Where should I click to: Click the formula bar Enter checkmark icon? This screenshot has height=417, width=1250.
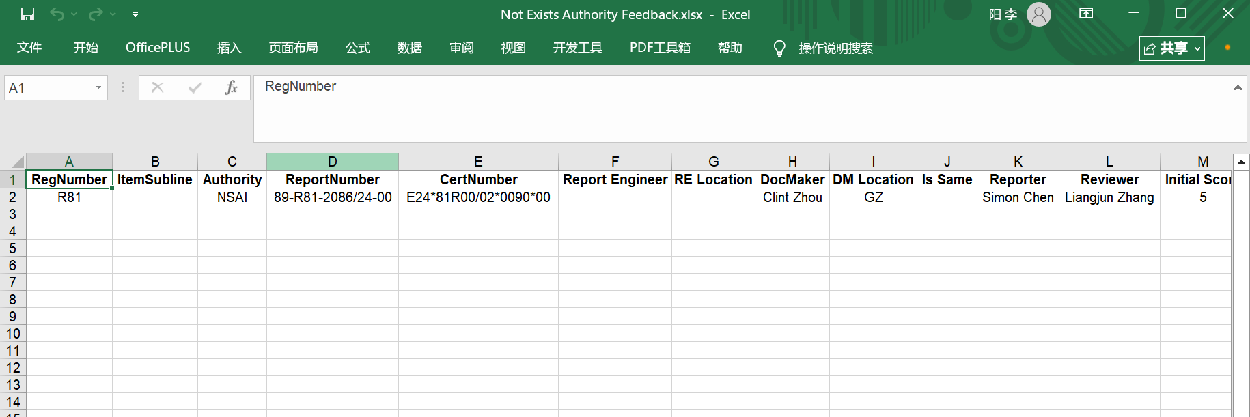point(195,87)
